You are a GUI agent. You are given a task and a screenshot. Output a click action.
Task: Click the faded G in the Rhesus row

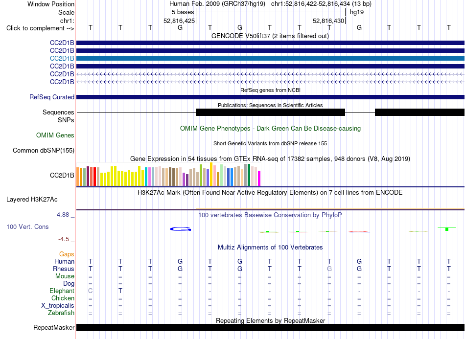tap(329, 269)
